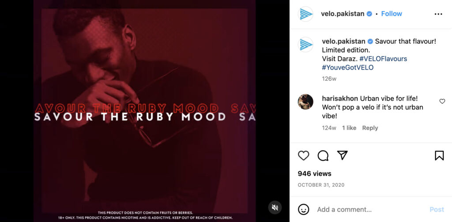Open comments via speech bubble icon
452x222 pixels.
tap(323, 156)
